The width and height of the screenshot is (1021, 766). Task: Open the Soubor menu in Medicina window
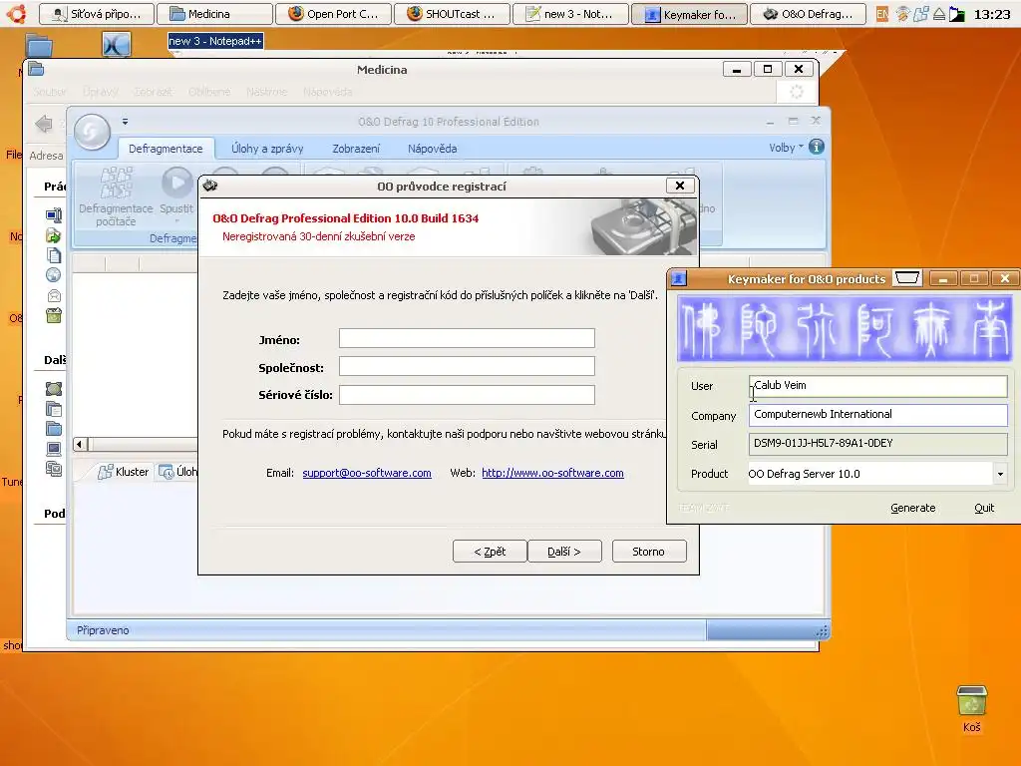(50, 92)
